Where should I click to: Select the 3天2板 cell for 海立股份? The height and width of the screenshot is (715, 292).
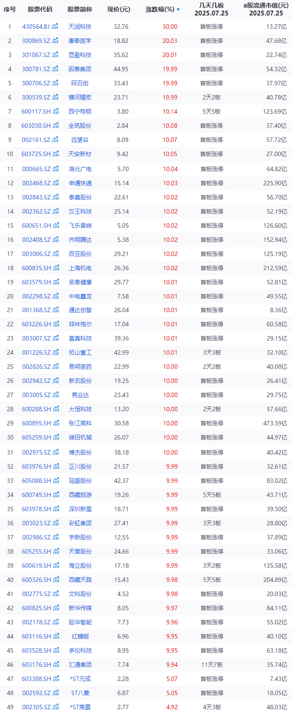tap(212, 566)
